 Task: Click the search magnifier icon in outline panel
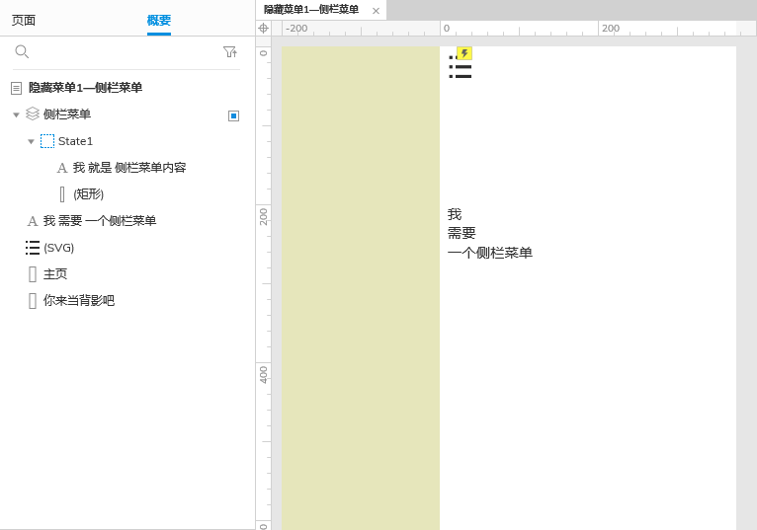22,51
